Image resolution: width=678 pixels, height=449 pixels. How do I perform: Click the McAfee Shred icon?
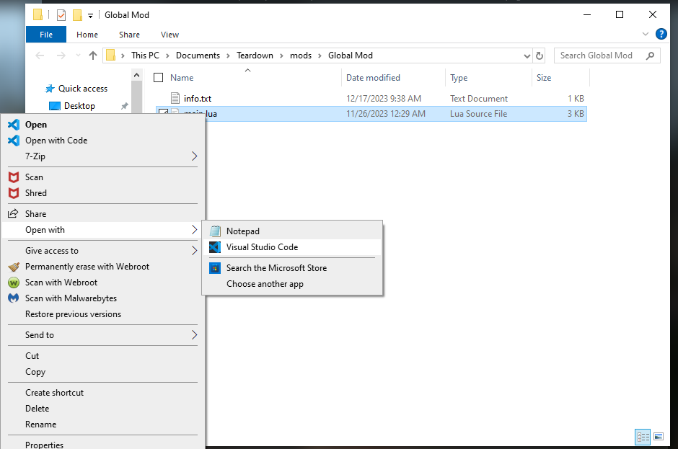pos(13,193)
